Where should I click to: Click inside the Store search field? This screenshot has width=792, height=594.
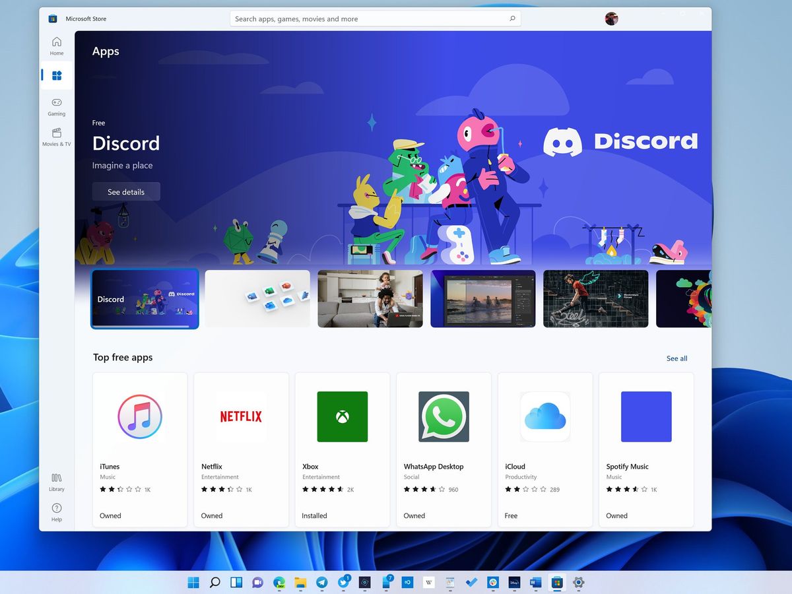370,18
